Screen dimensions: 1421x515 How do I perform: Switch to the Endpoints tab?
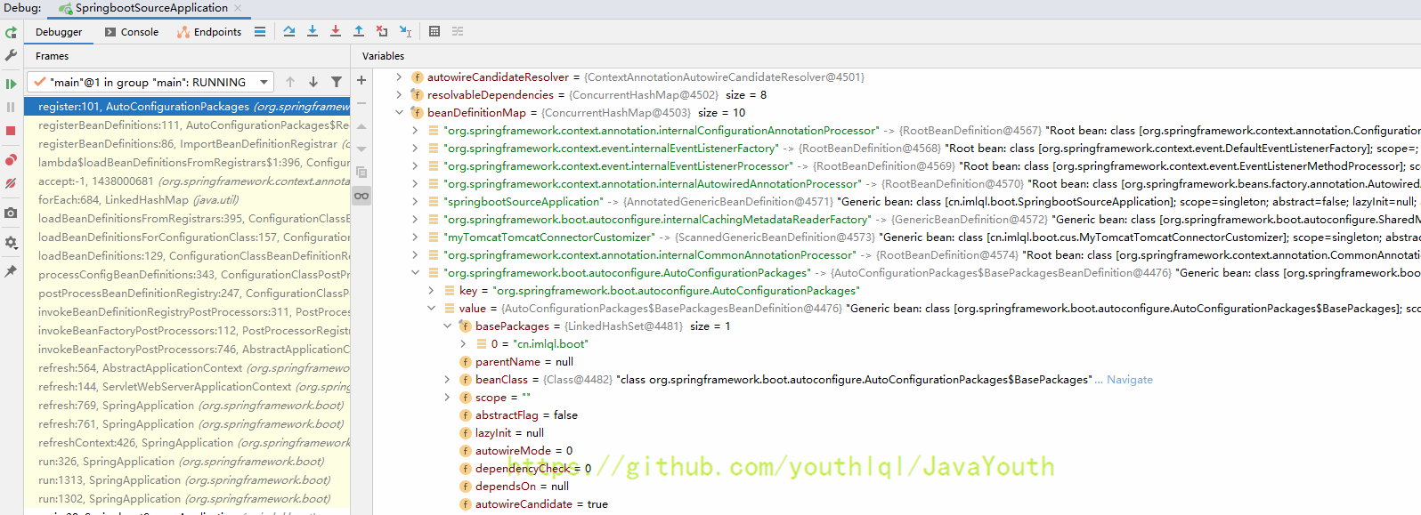point(209,32)
